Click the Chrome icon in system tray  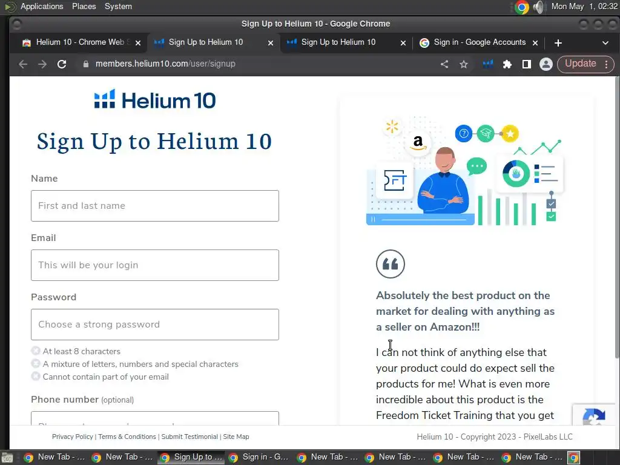point(521,7)
